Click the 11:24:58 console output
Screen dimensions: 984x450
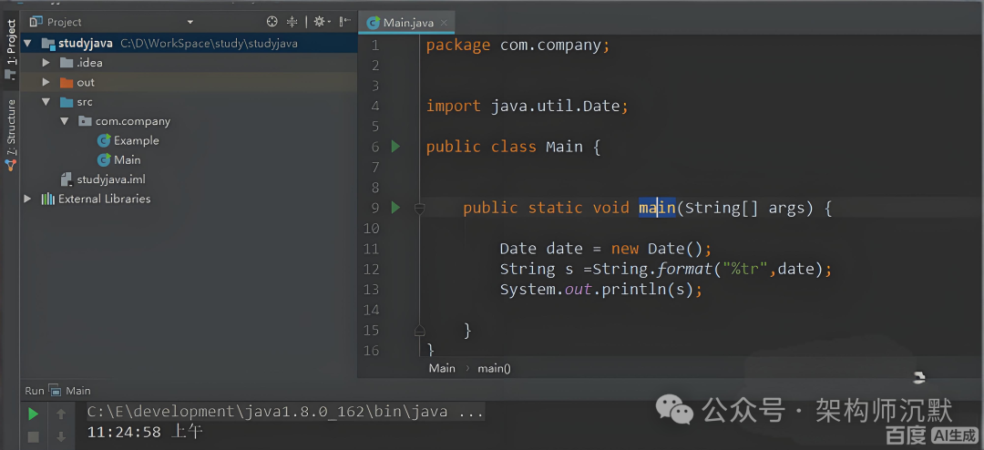pyautogui.click(x=144, y=432)
